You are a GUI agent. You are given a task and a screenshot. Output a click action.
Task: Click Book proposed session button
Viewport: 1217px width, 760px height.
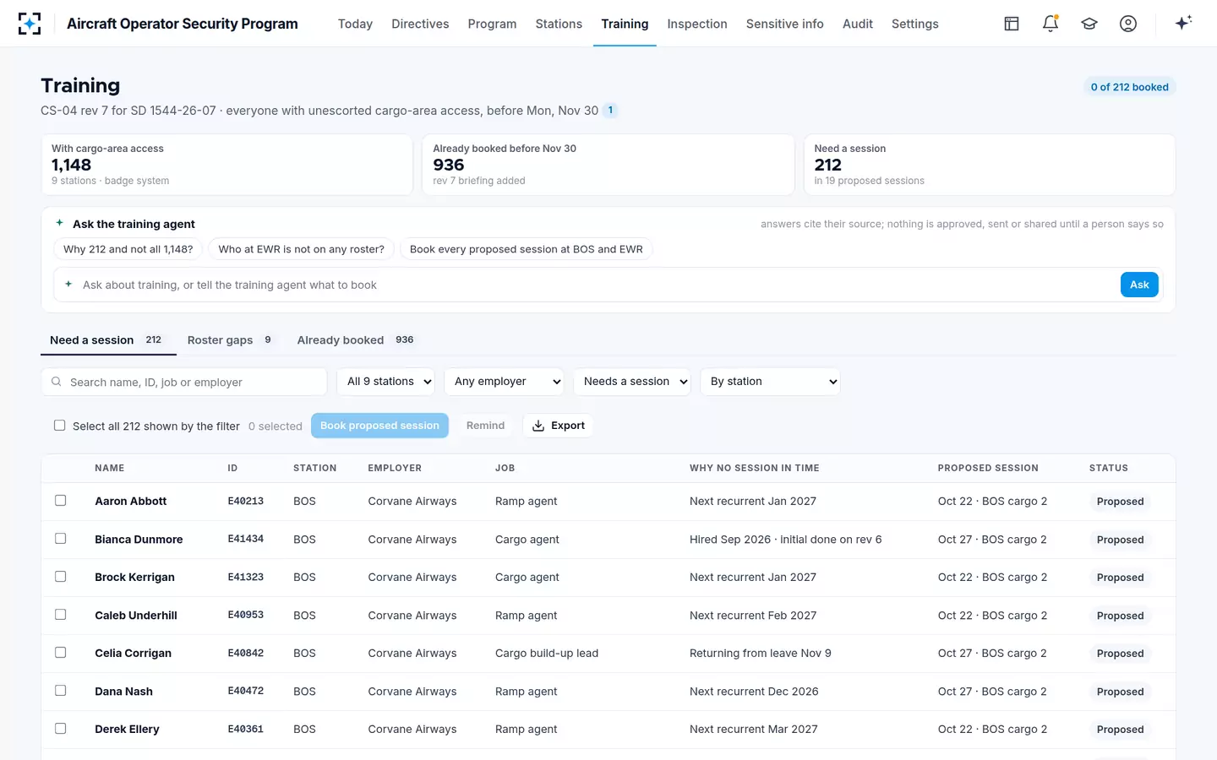379,426
